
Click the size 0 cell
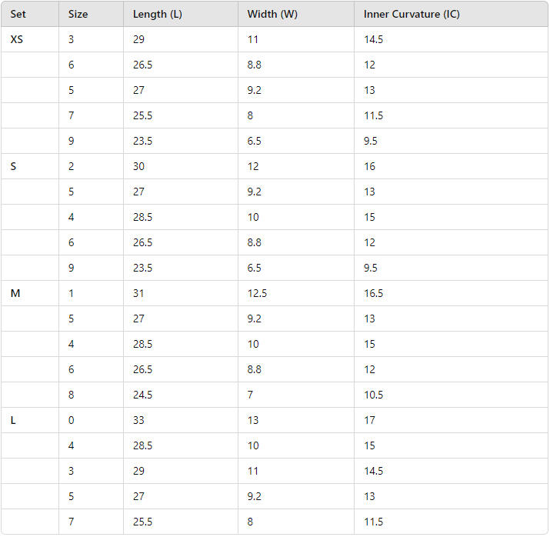(x=72, y=420)
